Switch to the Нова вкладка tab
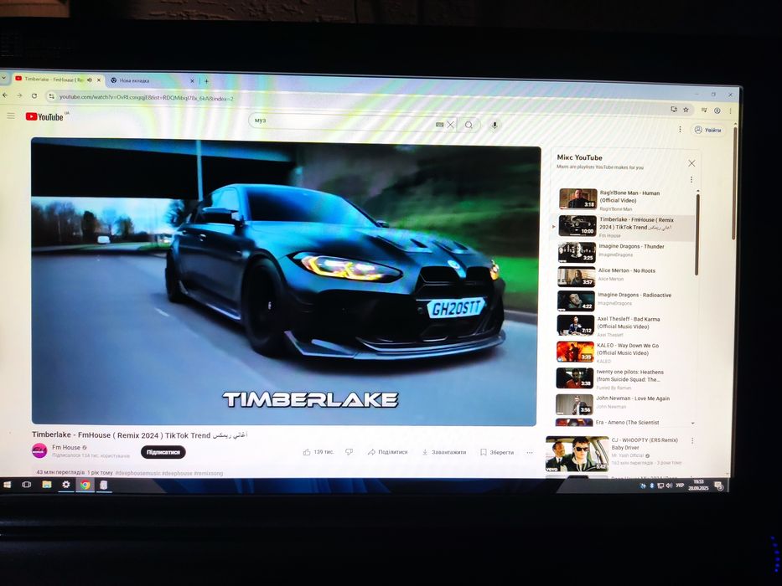 click(x=150, y=80)
